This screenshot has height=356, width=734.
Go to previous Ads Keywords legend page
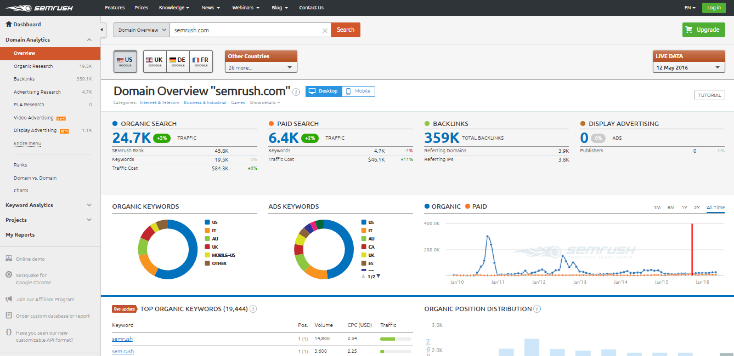tap(363, 276)
